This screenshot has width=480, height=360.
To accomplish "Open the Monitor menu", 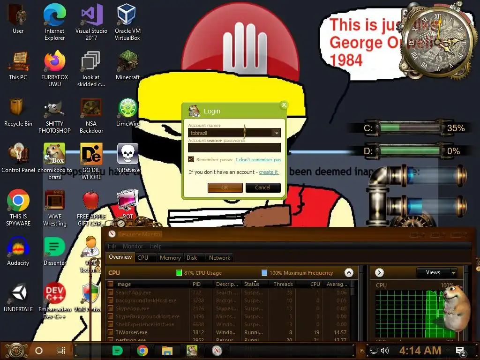I will click(133, 246).
